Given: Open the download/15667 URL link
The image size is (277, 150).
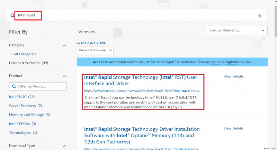Looking at the screenshot, I should (x=142, y=91).
